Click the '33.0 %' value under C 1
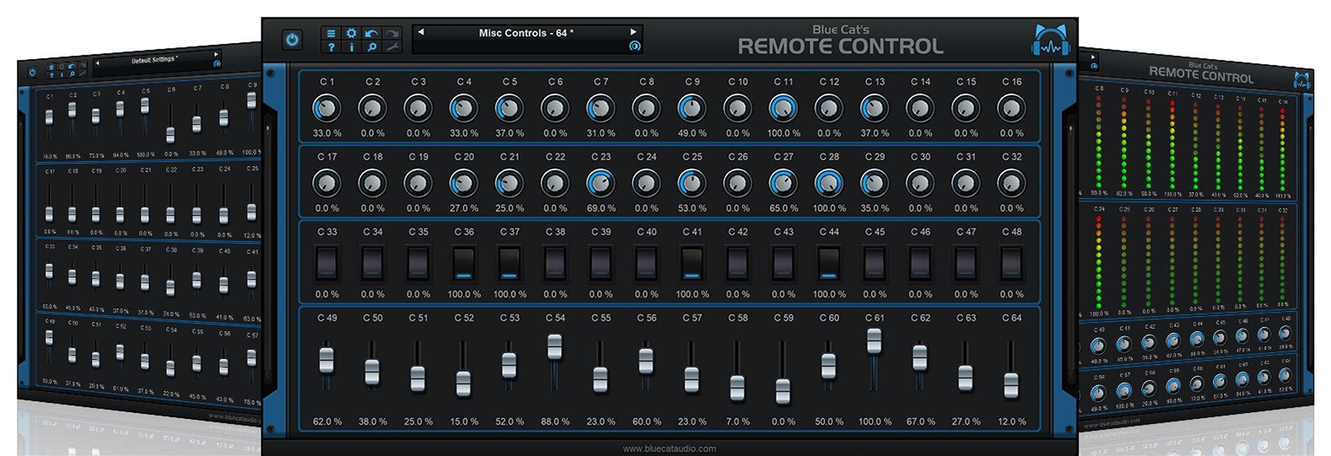 click(327, 133)
